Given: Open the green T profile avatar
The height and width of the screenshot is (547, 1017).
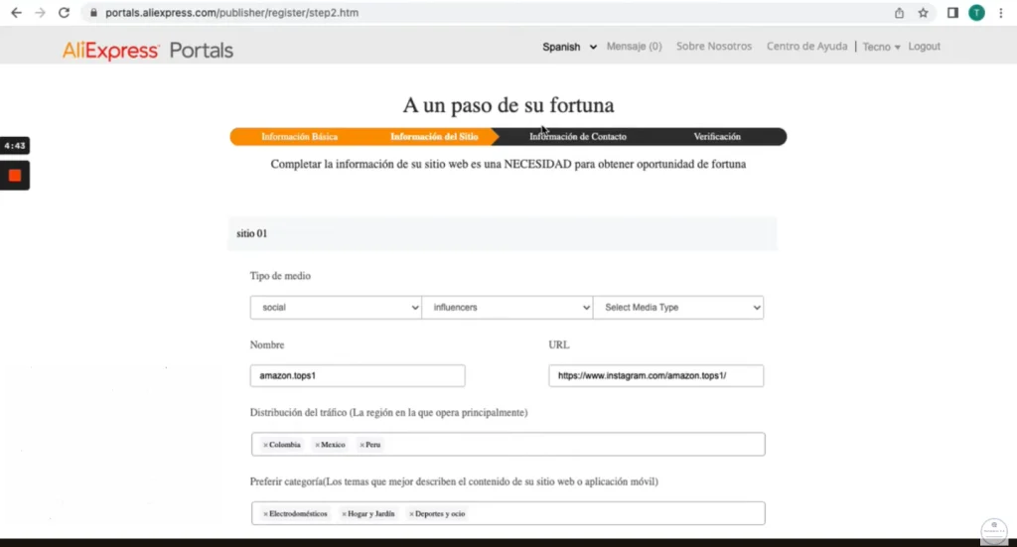Looking at the screenshot, I should (977, 13).
